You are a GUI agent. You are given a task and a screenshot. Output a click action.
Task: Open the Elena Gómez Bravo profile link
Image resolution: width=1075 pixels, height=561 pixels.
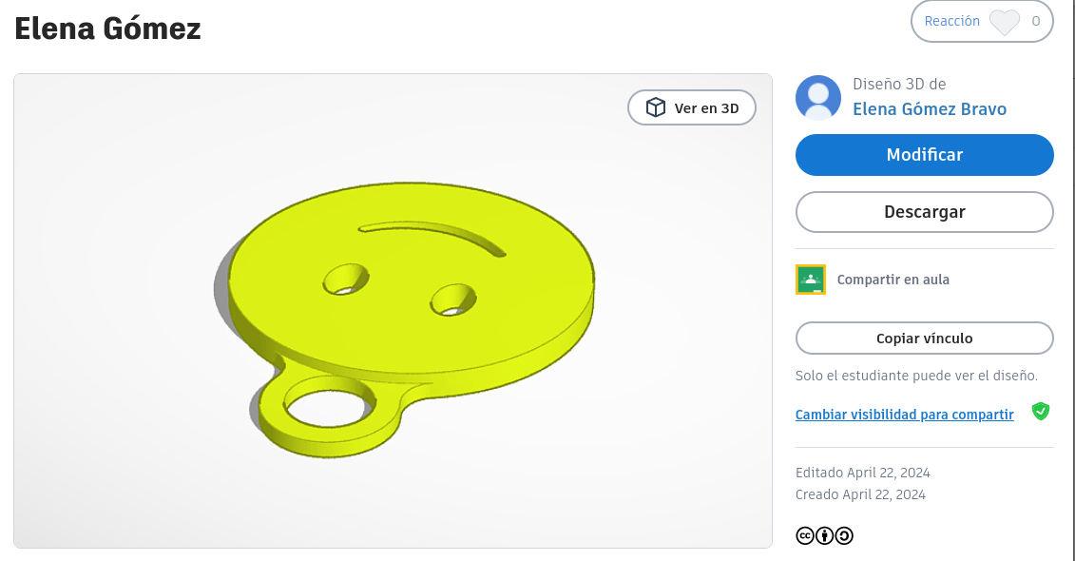(929, 109)
